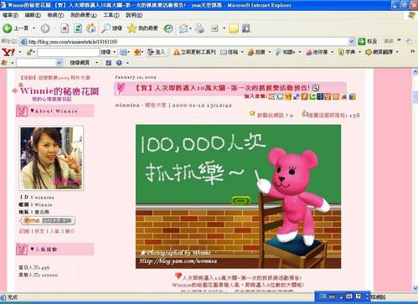418x304 pixels.
Task: Open the Edit menu
Action: [x=33, y=15]
